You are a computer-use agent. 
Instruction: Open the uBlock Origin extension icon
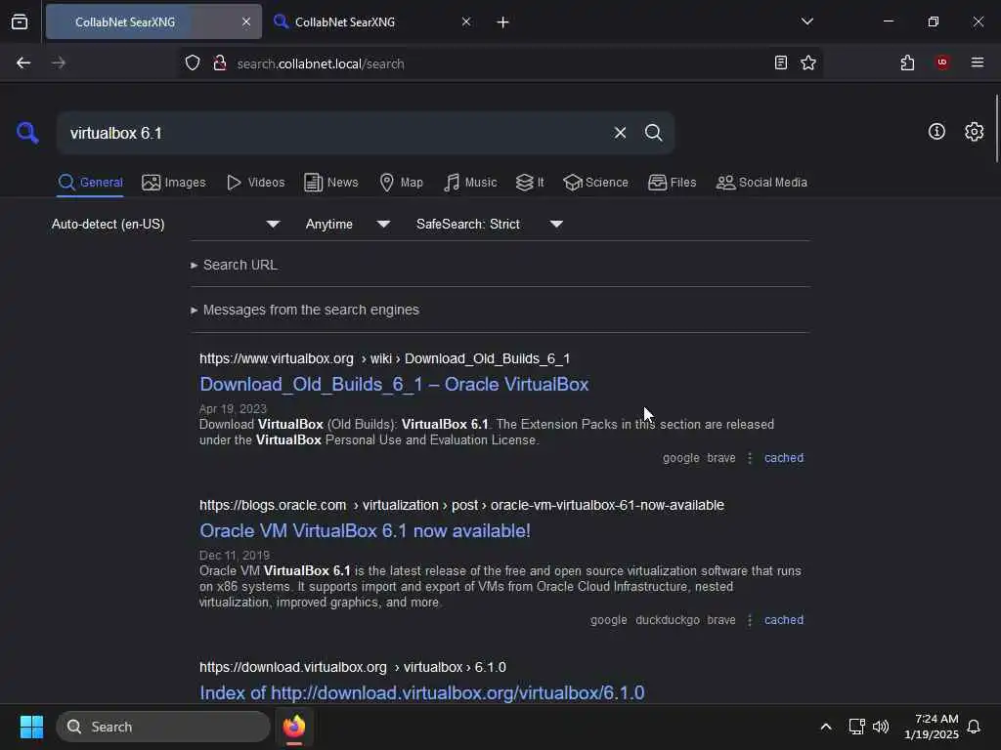tap(942, 62)
